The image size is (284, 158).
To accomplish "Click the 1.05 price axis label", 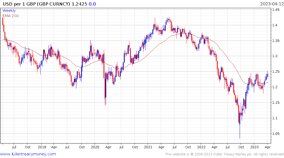I will 276,134.
